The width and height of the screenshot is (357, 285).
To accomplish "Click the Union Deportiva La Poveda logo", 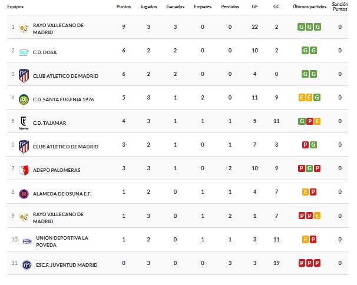I will coord(27,241).
